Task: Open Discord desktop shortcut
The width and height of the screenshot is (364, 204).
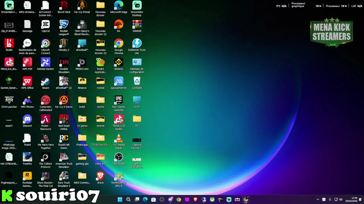Action: pyautogui.click(x=27, y=121)
